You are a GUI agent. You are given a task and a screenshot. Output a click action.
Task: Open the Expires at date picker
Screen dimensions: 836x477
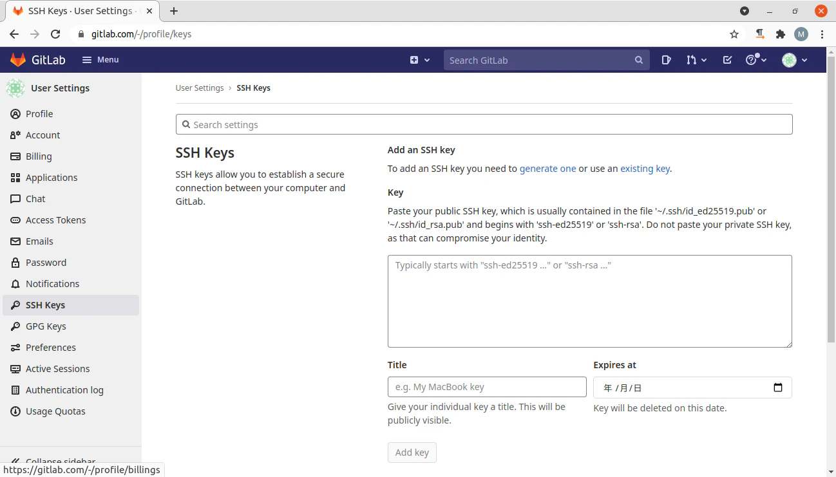pyautogui.click(x=778, y=388)
